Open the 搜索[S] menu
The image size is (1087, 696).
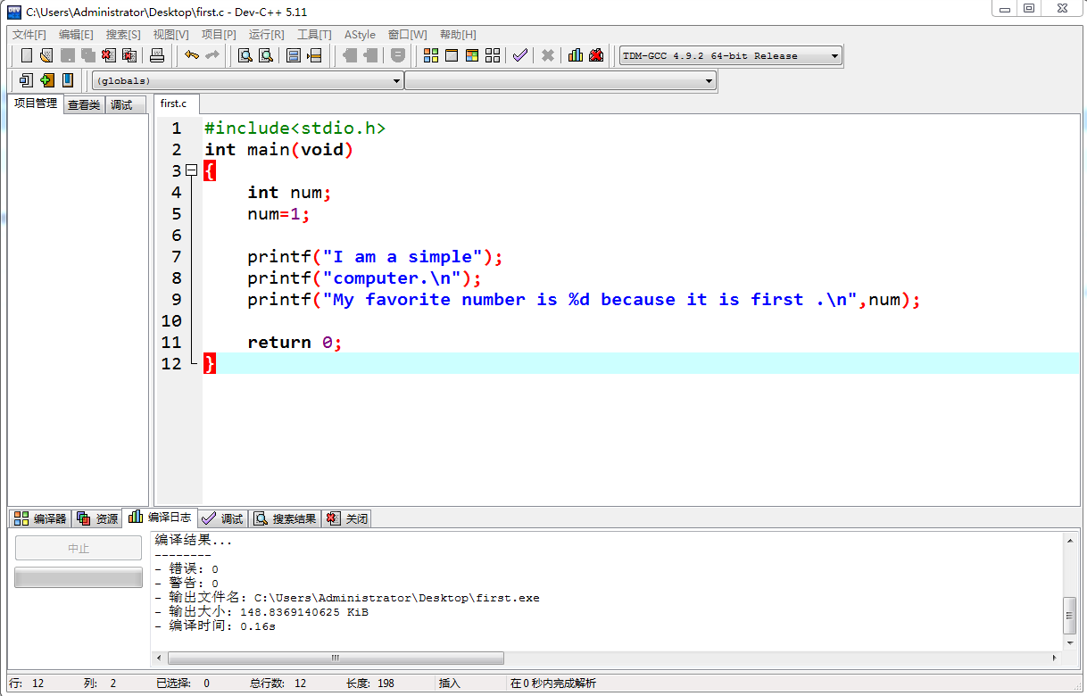click(123, 34)
